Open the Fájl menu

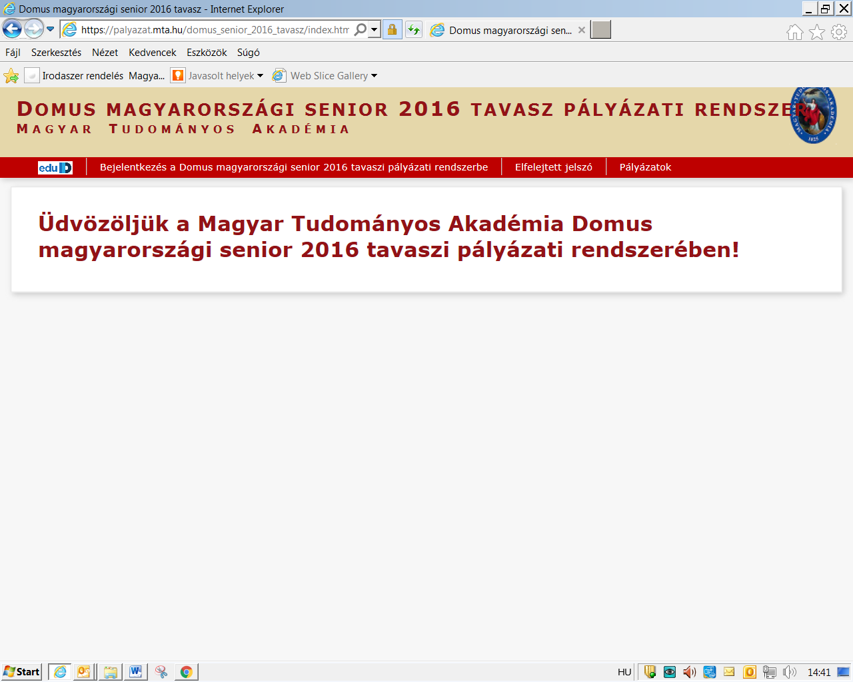pyautogui.click(x=13, y=52)
